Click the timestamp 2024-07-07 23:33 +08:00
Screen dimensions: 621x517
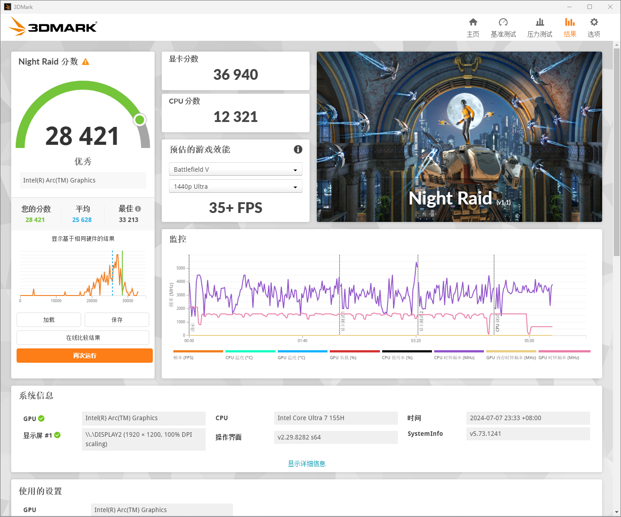[528, 418]
